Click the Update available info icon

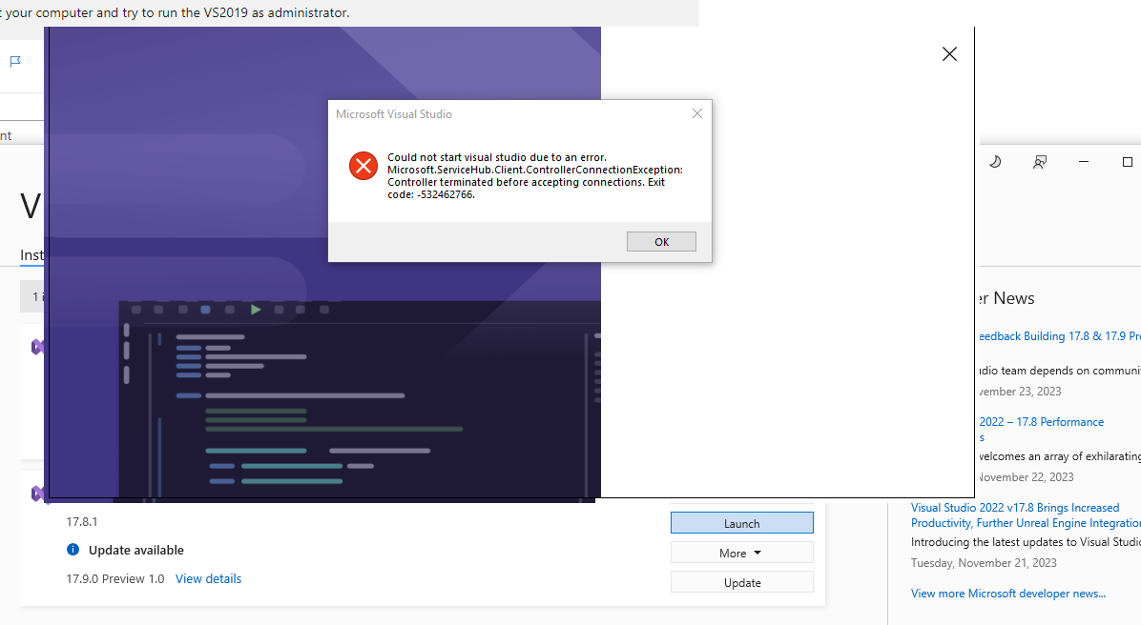click(x=73, y=550)
